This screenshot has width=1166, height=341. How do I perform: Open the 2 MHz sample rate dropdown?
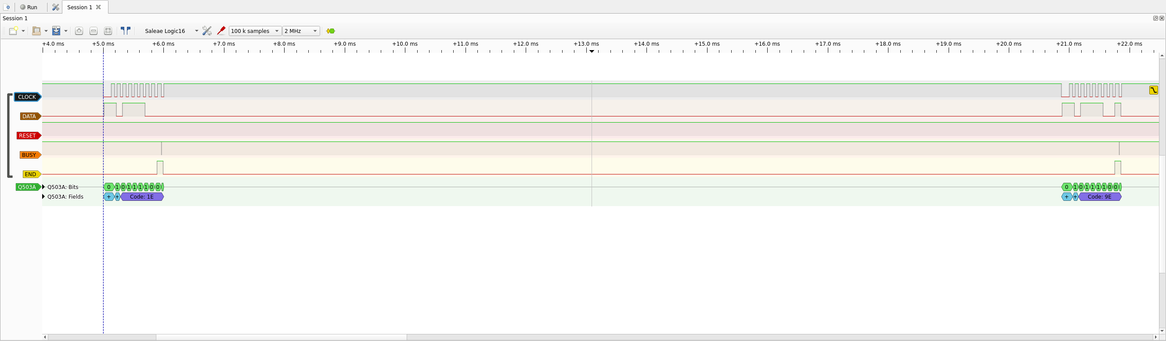[x=301, y=31]
